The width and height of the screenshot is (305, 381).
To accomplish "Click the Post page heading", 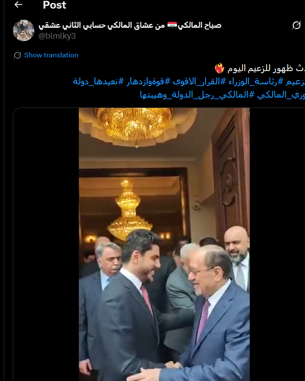I will (54, 5).
